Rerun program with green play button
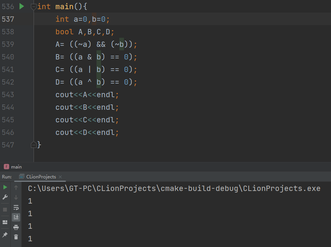The height and width of the screenshot is (247, 331). pyautogui.click(x=5, y=187)
